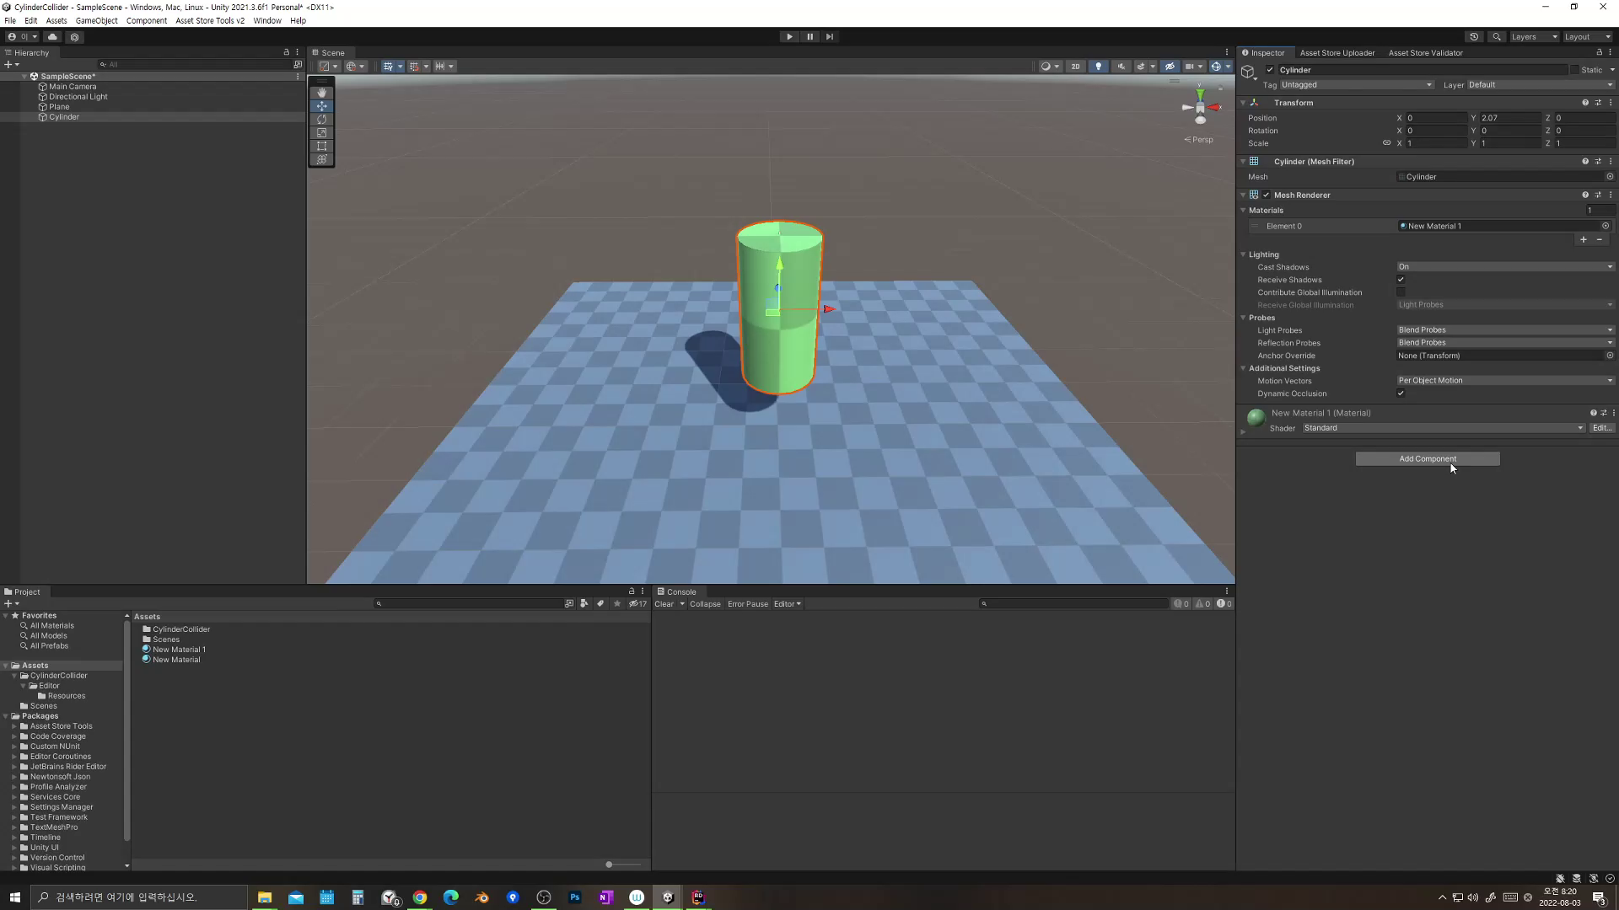This screenshot has width=1619, height=910.
Task: Open Light Probes dropdown
Action: pos(1505,330)
